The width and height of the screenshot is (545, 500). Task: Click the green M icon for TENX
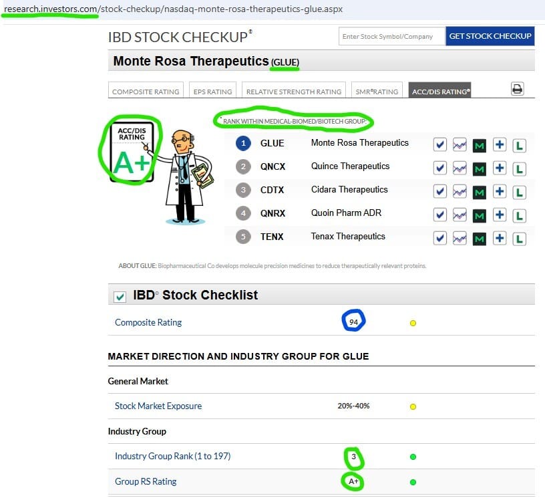(480, 239)
